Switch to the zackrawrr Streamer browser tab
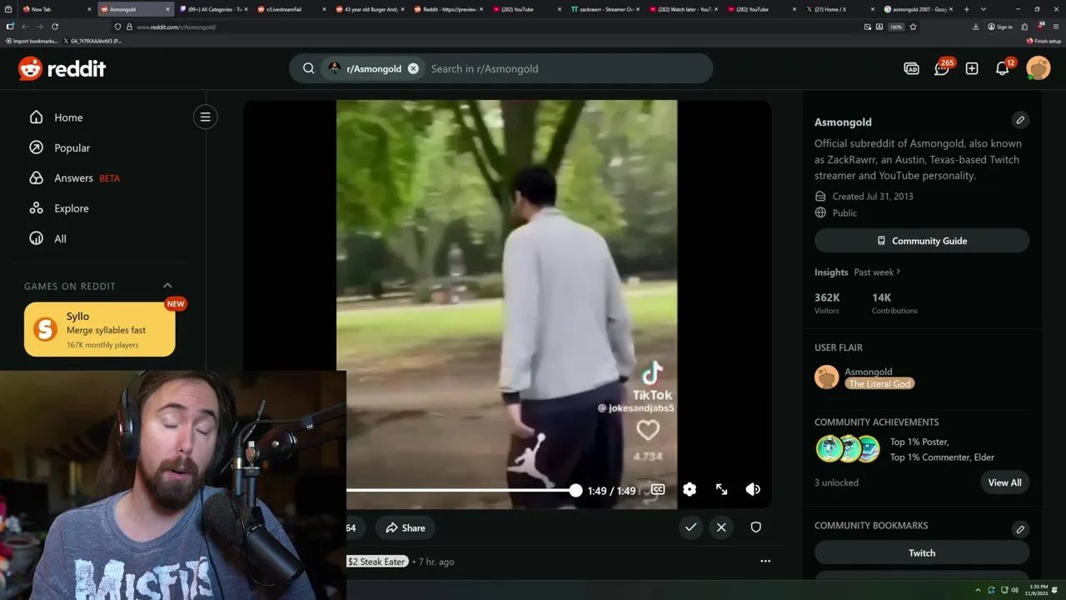Screen dimensions: 1066x600 click(x=605, y=9)
